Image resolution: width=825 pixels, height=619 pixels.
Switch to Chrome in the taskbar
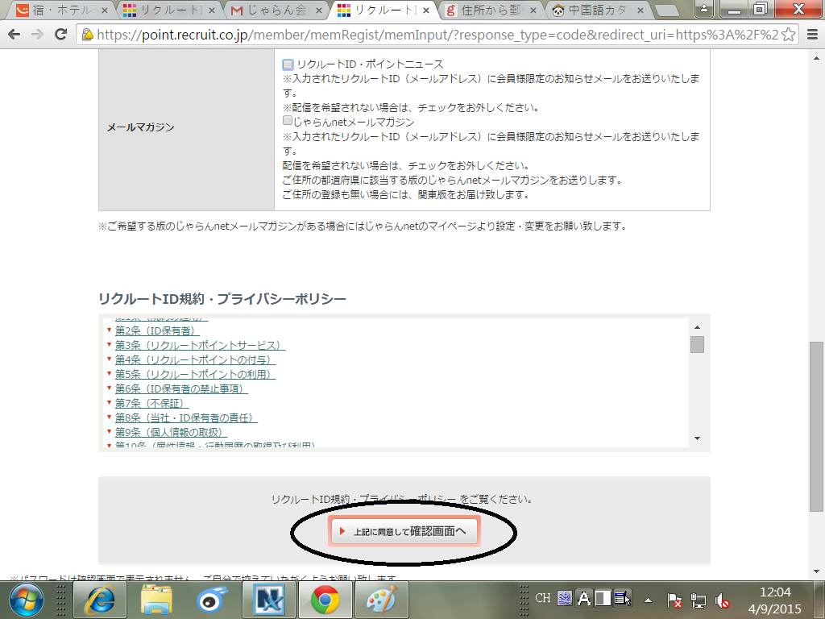tap(325, 600)
